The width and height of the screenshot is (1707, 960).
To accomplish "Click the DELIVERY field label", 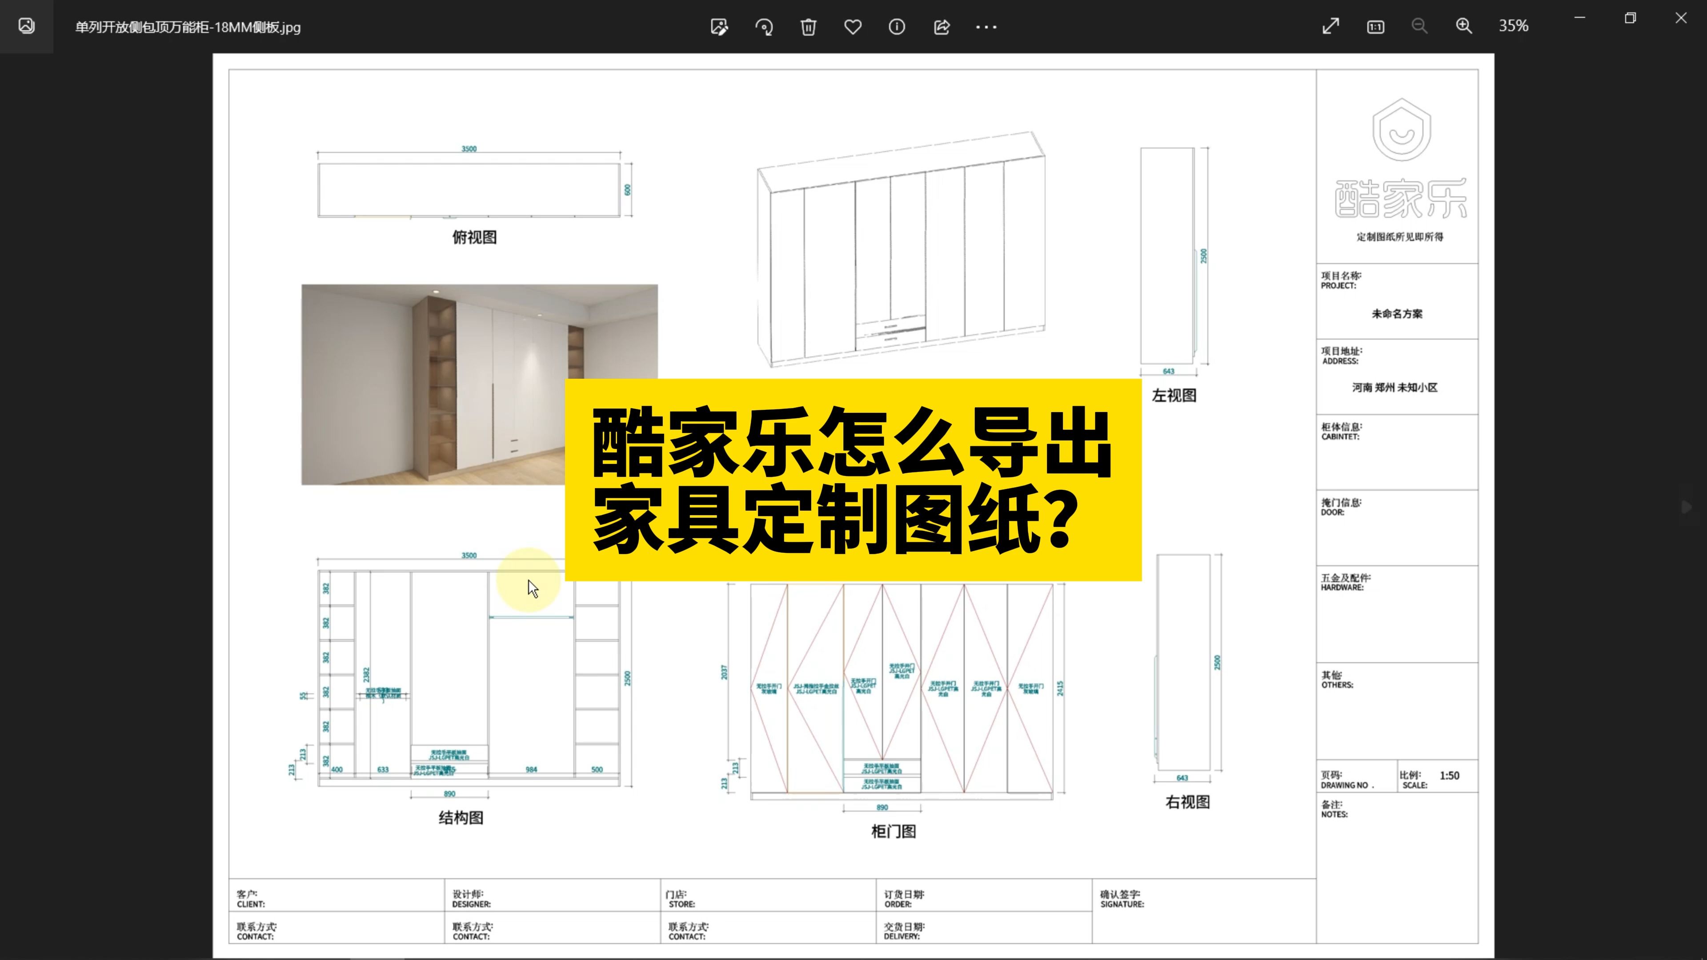I will (901, 937).
